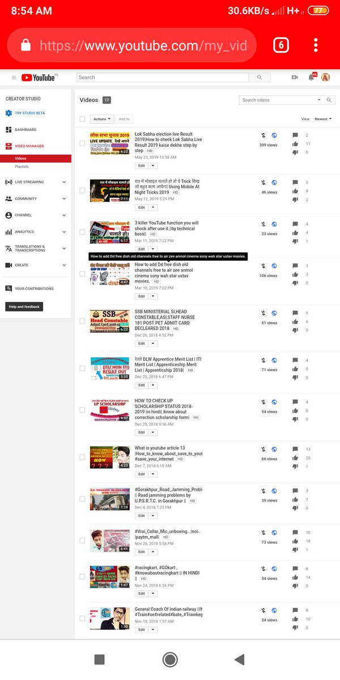
Task: Tap the Android recent apps square button
Action: click(x=99, y=659)
